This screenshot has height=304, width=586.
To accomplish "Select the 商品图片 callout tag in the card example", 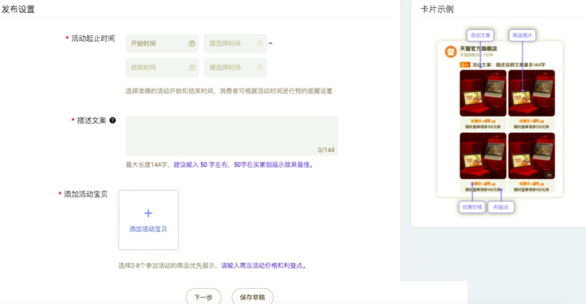I will [522, 35].
